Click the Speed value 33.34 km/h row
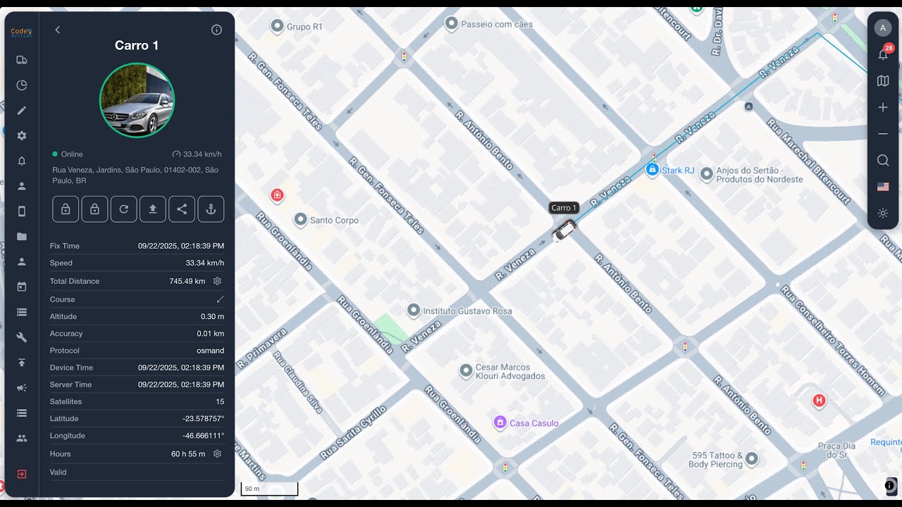Viewport: 902px width, 507px height. [x=137, y=263]
